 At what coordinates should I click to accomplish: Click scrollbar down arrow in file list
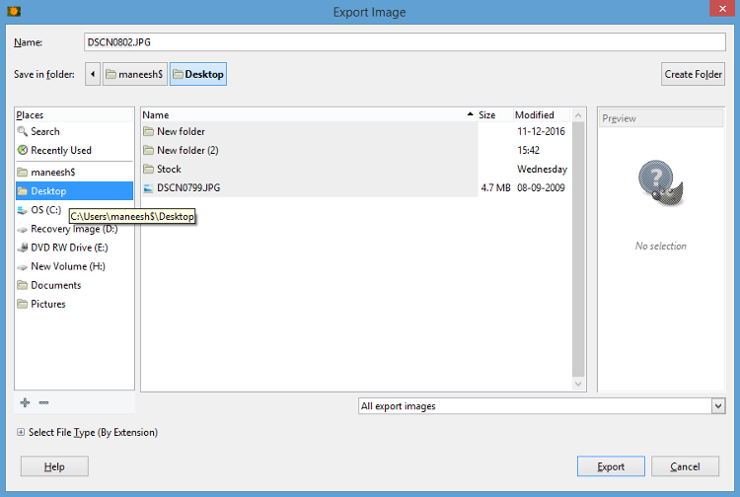click(578, 384)
